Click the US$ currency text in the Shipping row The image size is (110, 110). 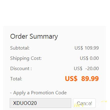point(84,58)
